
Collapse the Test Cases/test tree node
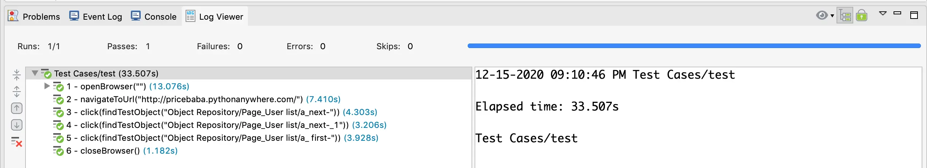[x=35, y=73]
